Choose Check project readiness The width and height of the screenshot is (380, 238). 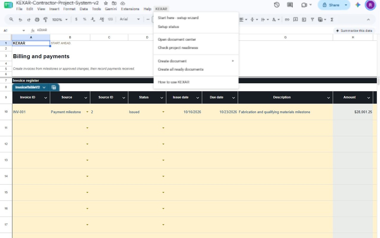coord(196,48)
